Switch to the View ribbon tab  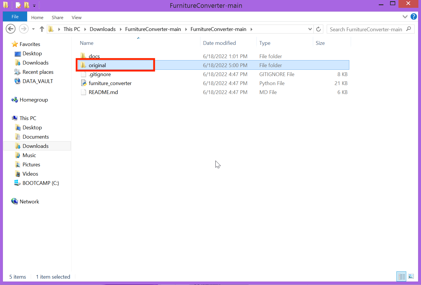tap(76, 17)
